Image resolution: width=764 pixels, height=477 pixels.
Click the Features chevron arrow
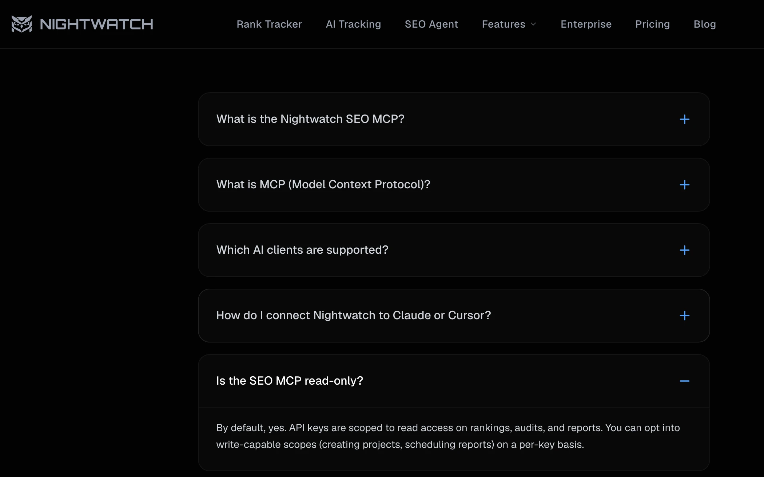click(533, 24)
